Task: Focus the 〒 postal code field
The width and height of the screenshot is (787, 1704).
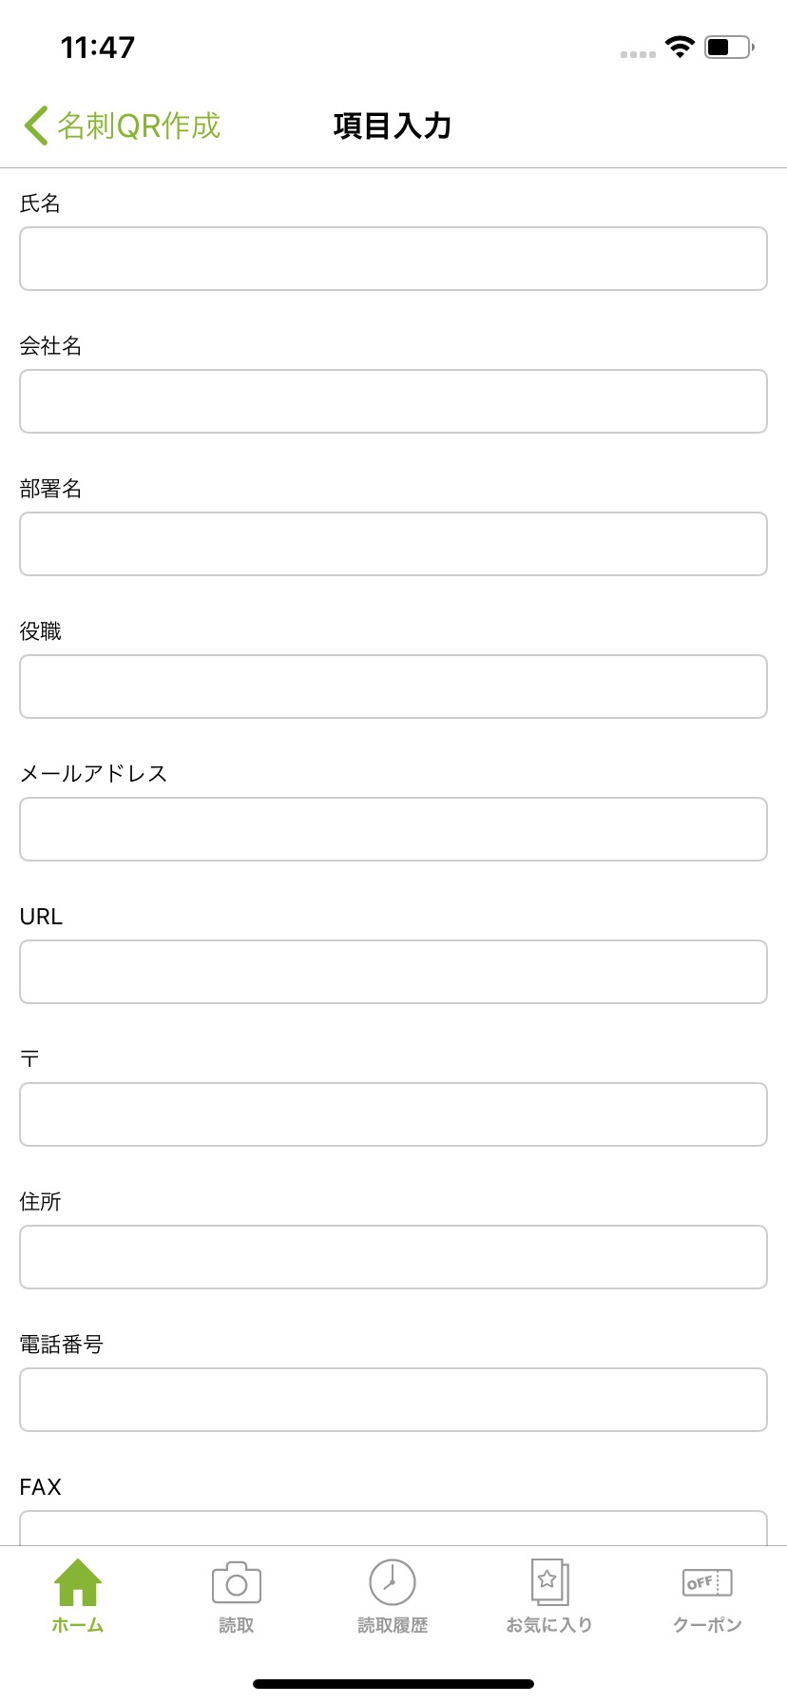Action: point(393,1114)
